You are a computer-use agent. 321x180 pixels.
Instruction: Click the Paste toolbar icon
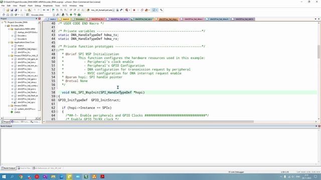click(x=29, y=10)
